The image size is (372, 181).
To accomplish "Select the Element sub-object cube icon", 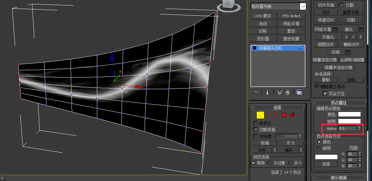I will 292,115.
